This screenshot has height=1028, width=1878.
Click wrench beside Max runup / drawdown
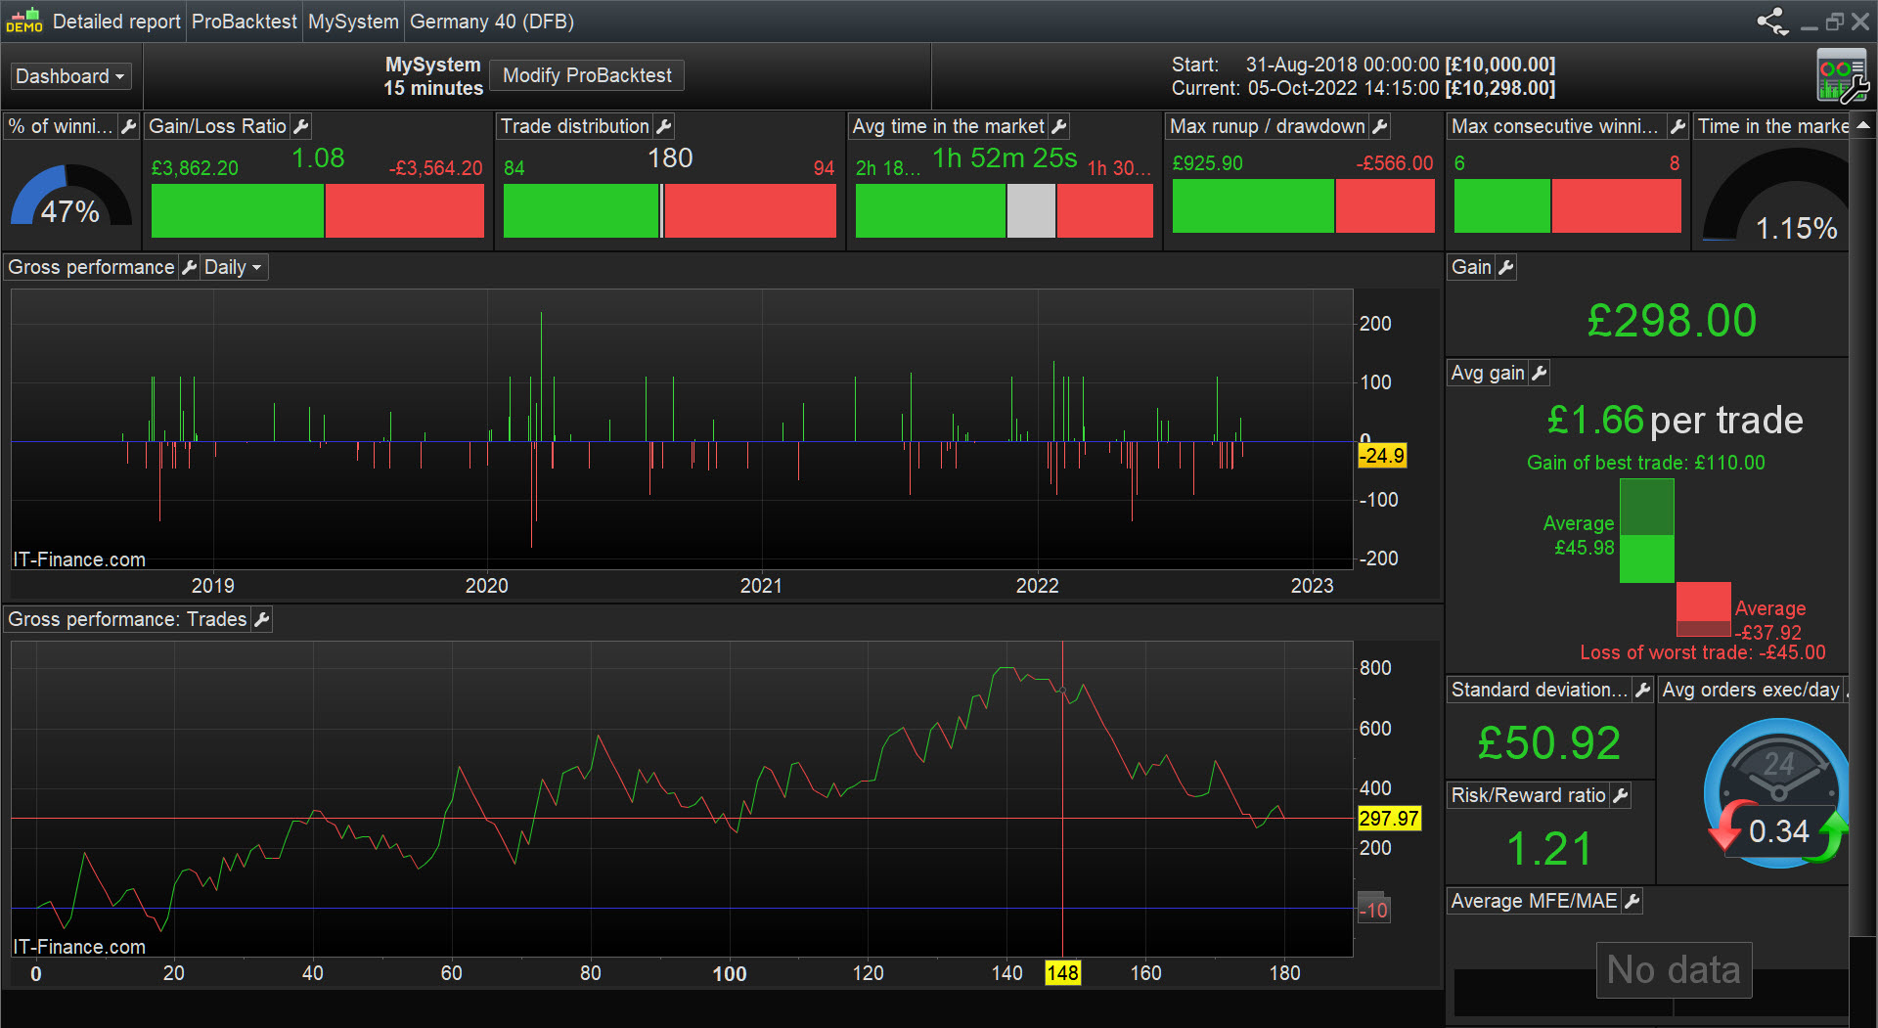pos(1379,126)
